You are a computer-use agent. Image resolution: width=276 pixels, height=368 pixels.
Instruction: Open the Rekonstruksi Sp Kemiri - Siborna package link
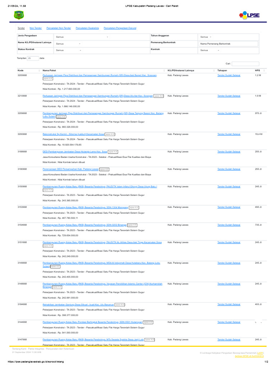[x=73, y=134]
